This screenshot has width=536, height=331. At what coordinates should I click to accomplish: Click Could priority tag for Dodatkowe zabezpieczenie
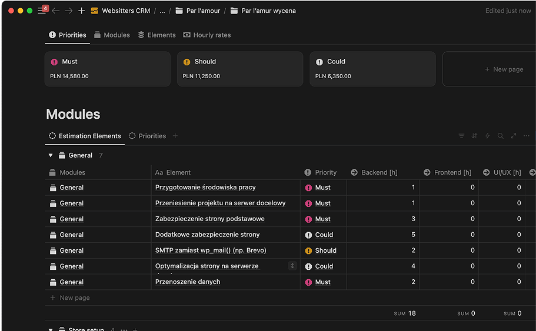(323, 235)
